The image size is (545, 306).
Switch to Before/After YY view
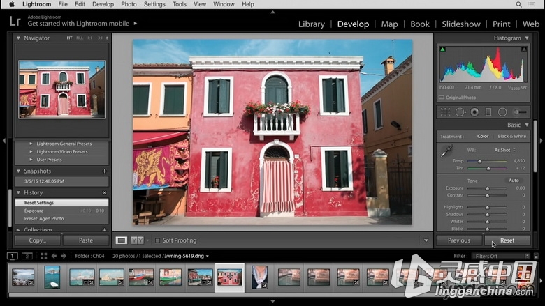click(x=137, y=240)
